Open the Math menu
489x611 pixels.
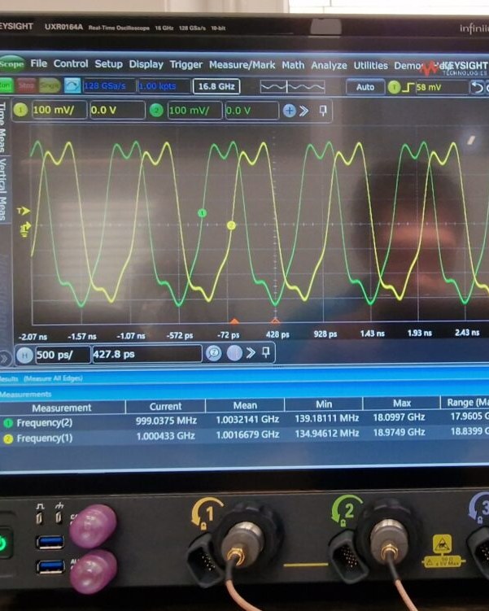pos(293,65)
